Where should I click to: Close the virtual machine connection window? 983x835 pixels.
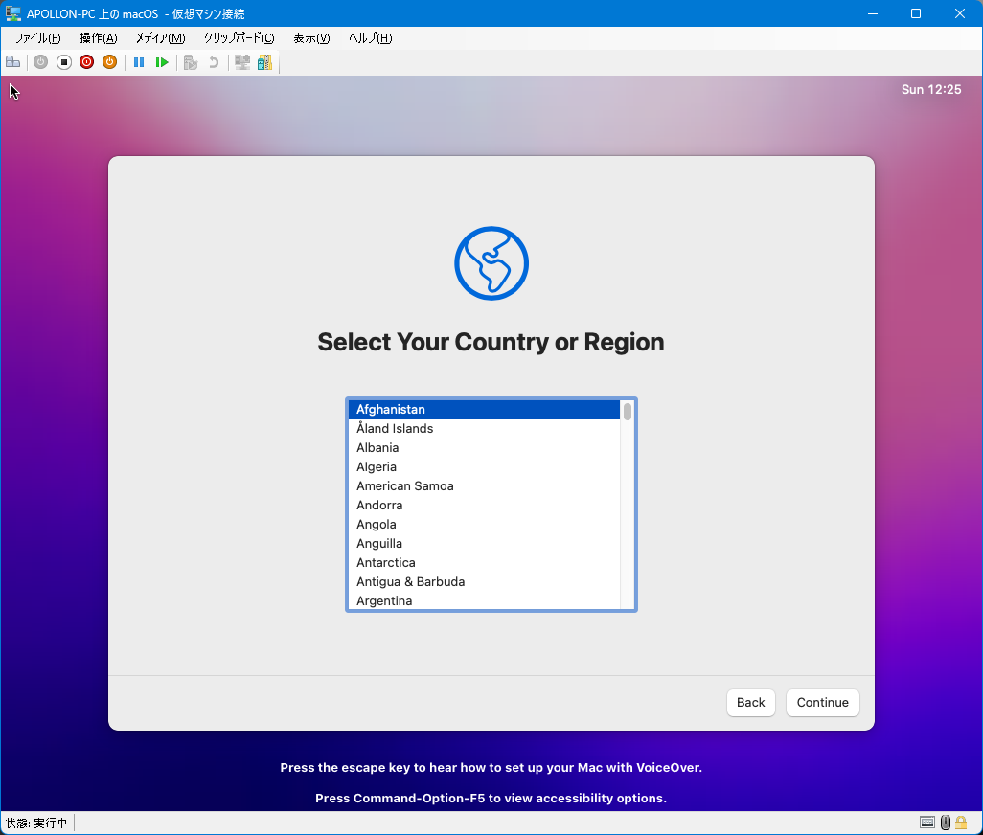(960, 13)
